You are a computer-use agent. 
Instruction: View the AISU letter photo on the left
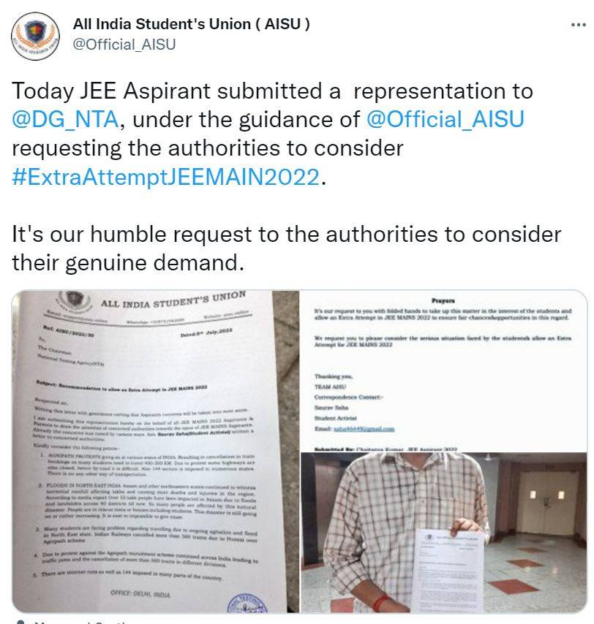pos(155,452)
